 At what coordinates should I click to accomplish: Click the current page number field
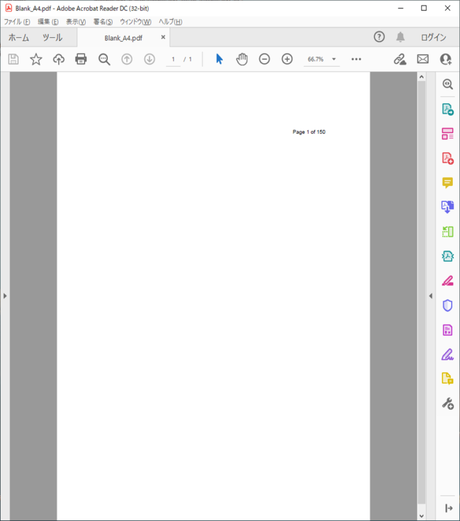point(173,59)
